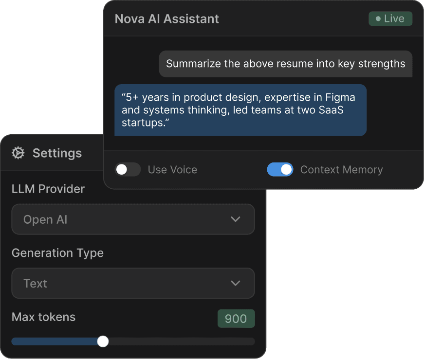The width and height of the screenshot is (424, 359).
Task: Open the LLM Provider dropdown showing Open AI
Action: (x=133, y=219)
